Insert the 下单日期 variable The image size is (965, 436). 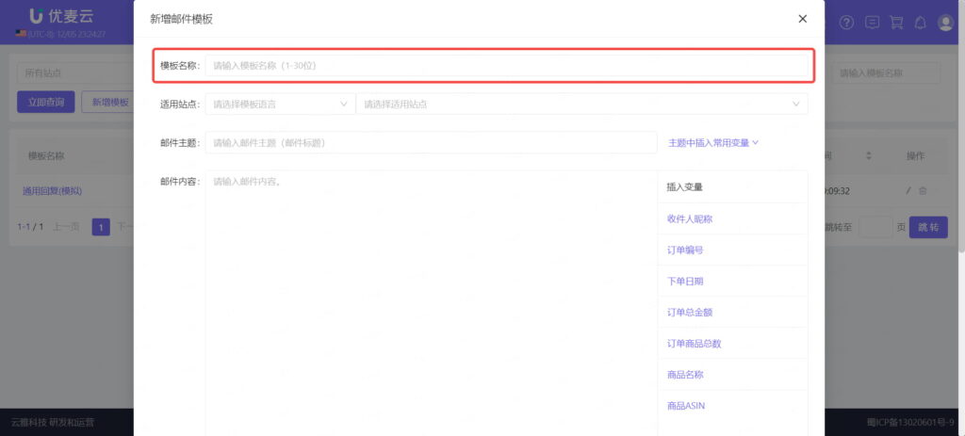pyautogui.click(x=685, y=281)
